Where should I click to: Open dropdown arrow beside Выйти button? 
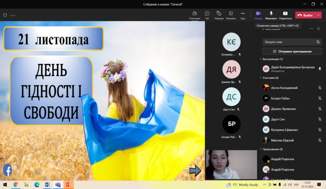click(x=319, y=15)
